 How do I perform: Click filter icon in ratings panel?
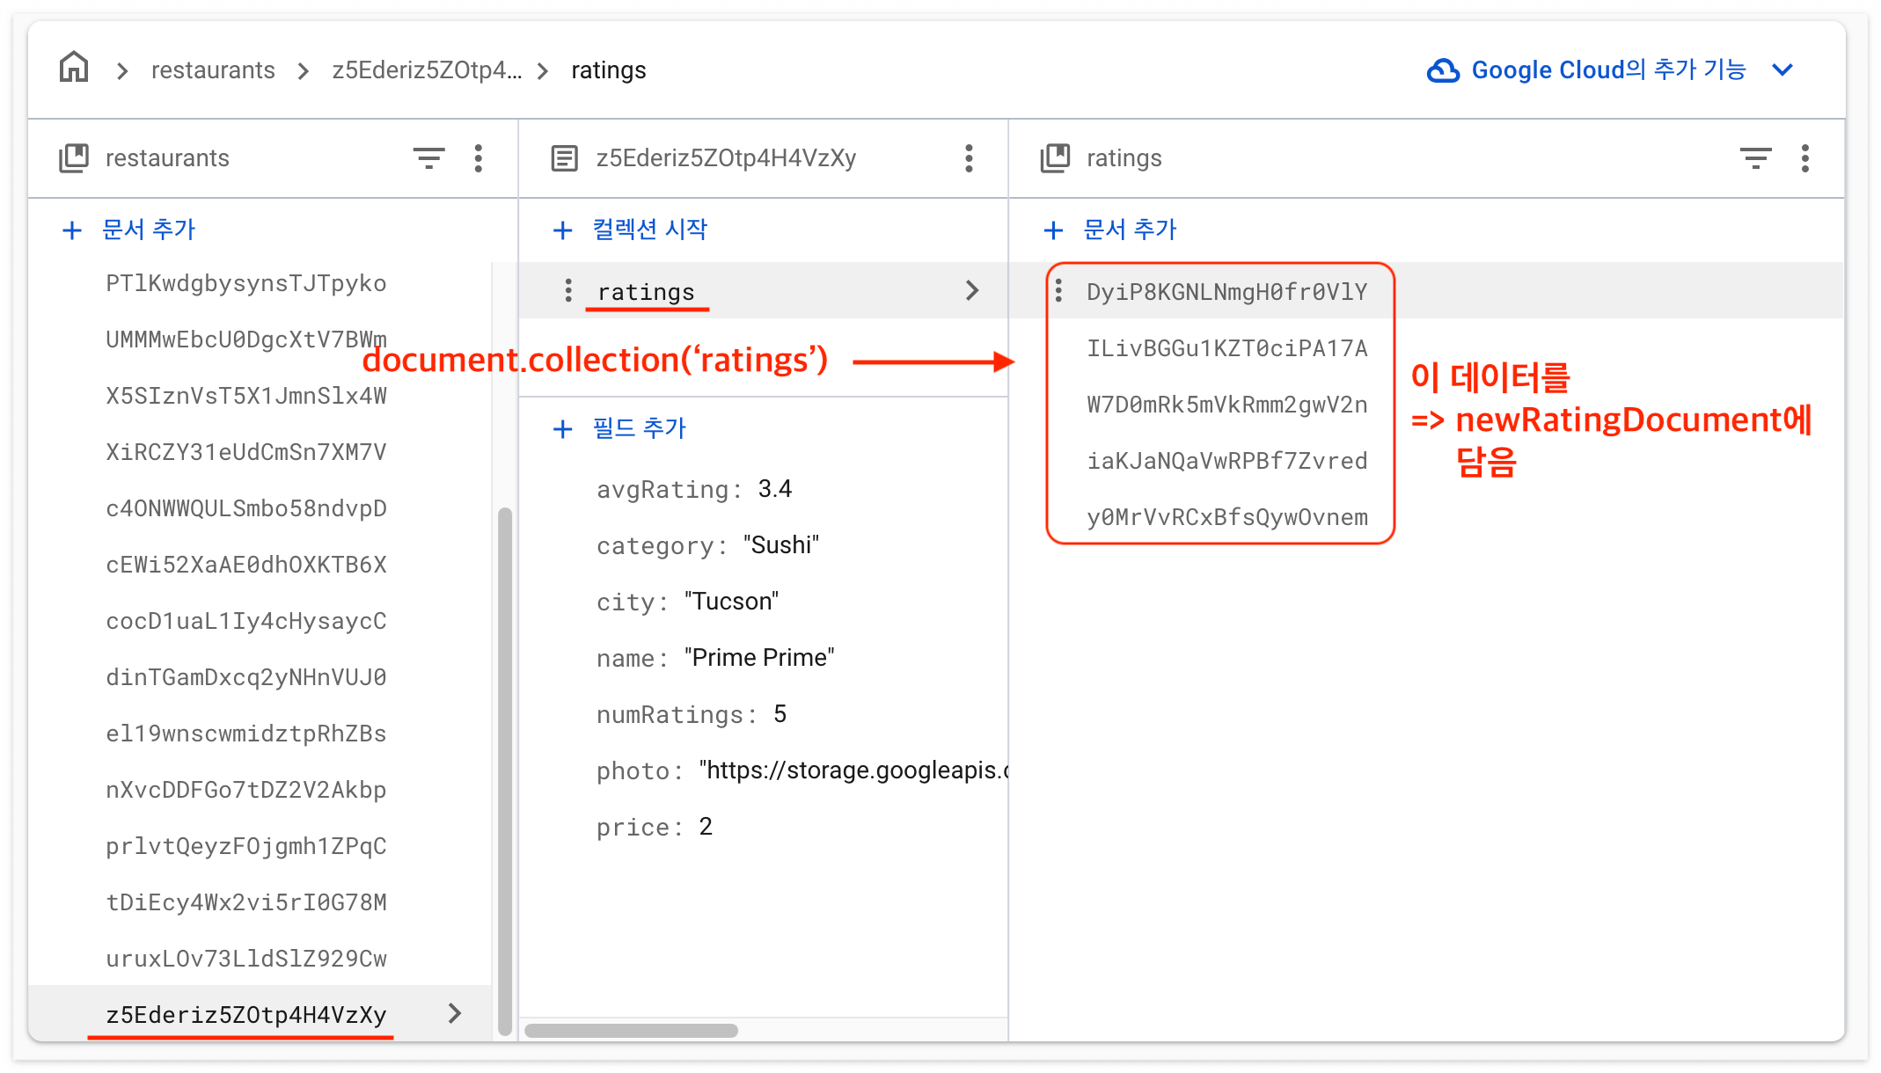(x=1755, y=158)
